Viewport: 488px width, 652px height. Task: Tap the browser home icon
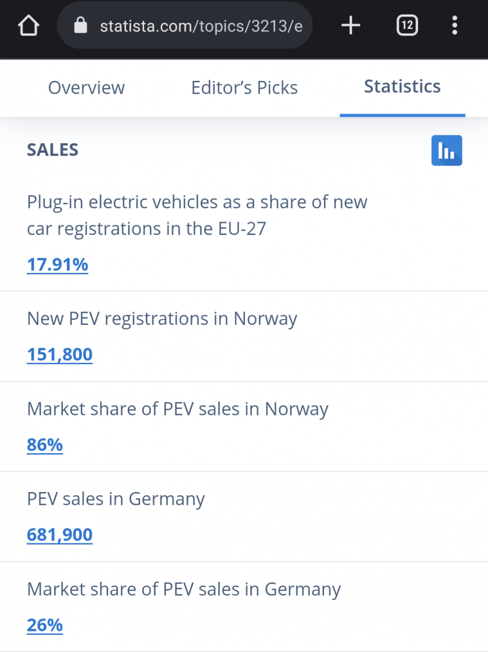click(x=28, y=25)
